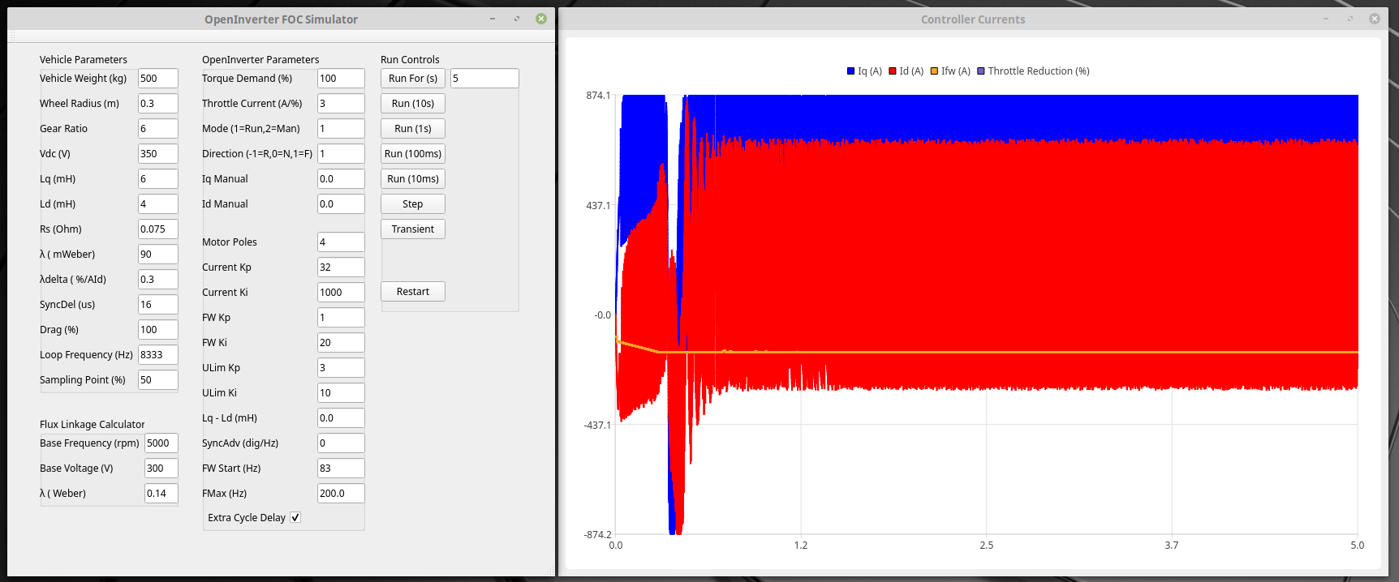Close the OpenInverter FOC Simulator window
This screenshot has width=1399, height=582.
tap(540, 19)
